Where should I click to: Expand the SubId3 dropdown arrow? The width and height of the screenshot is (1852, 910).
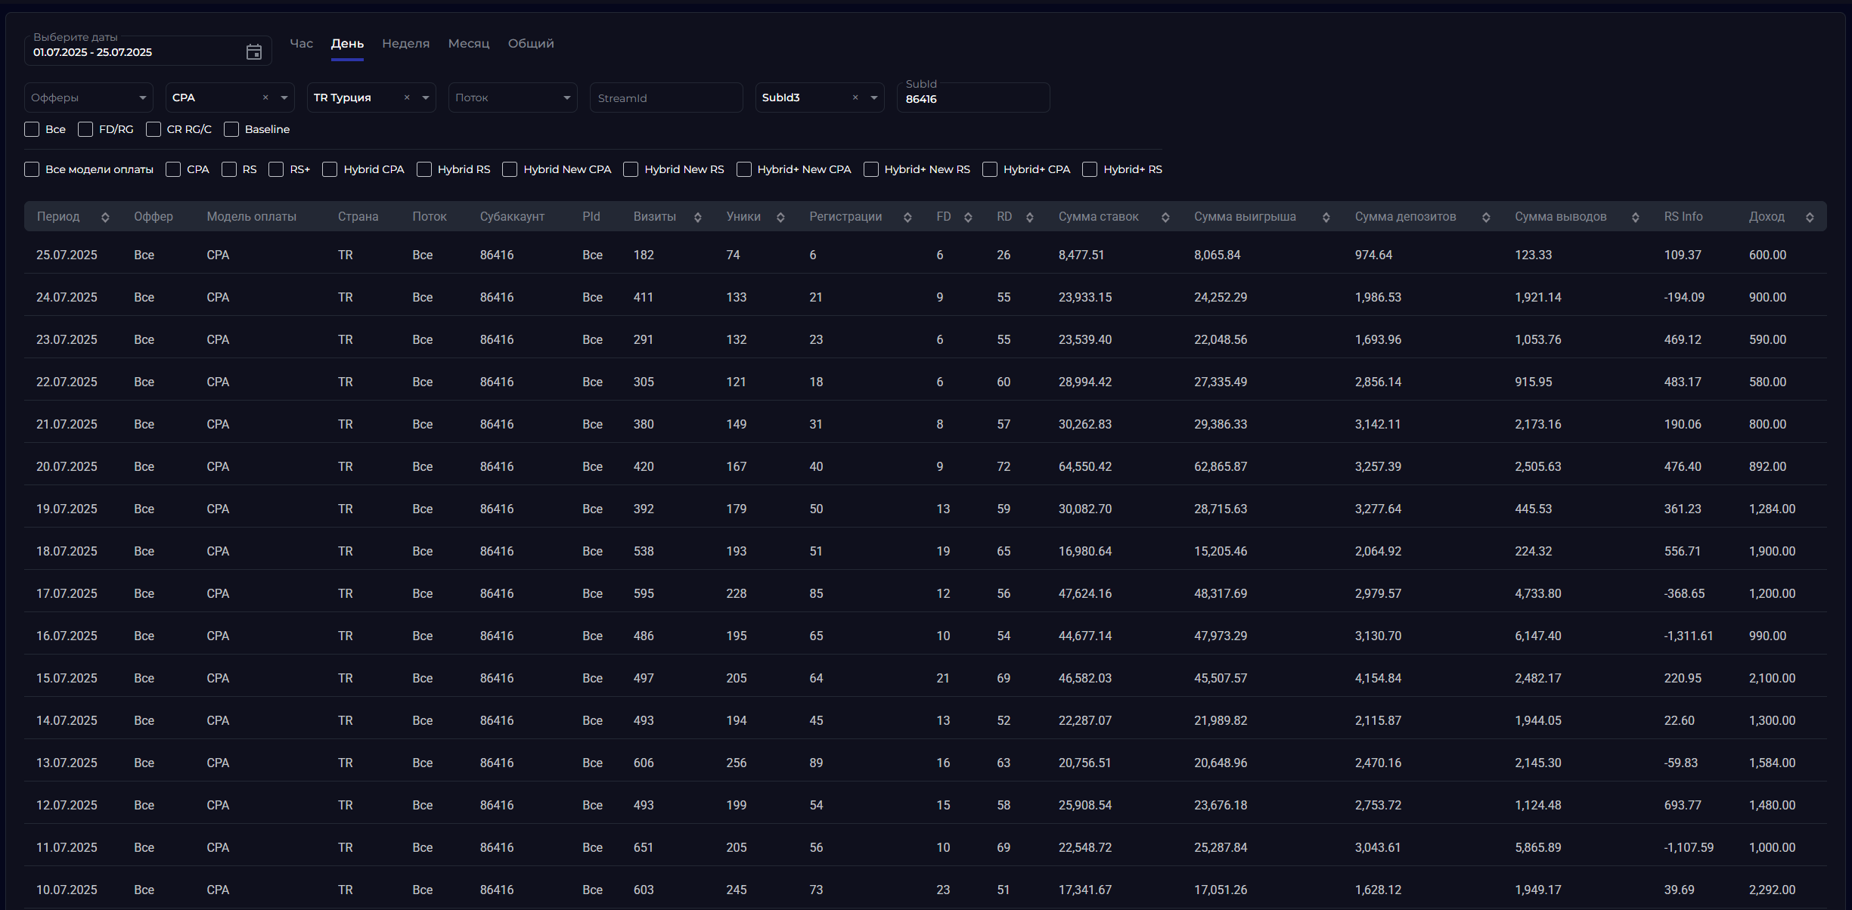(x=874, y=97)
